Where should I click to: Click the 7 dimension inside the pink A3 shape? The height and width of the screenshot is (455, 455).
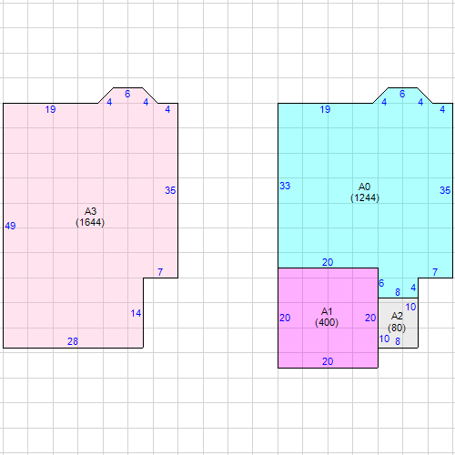point(160,272)
